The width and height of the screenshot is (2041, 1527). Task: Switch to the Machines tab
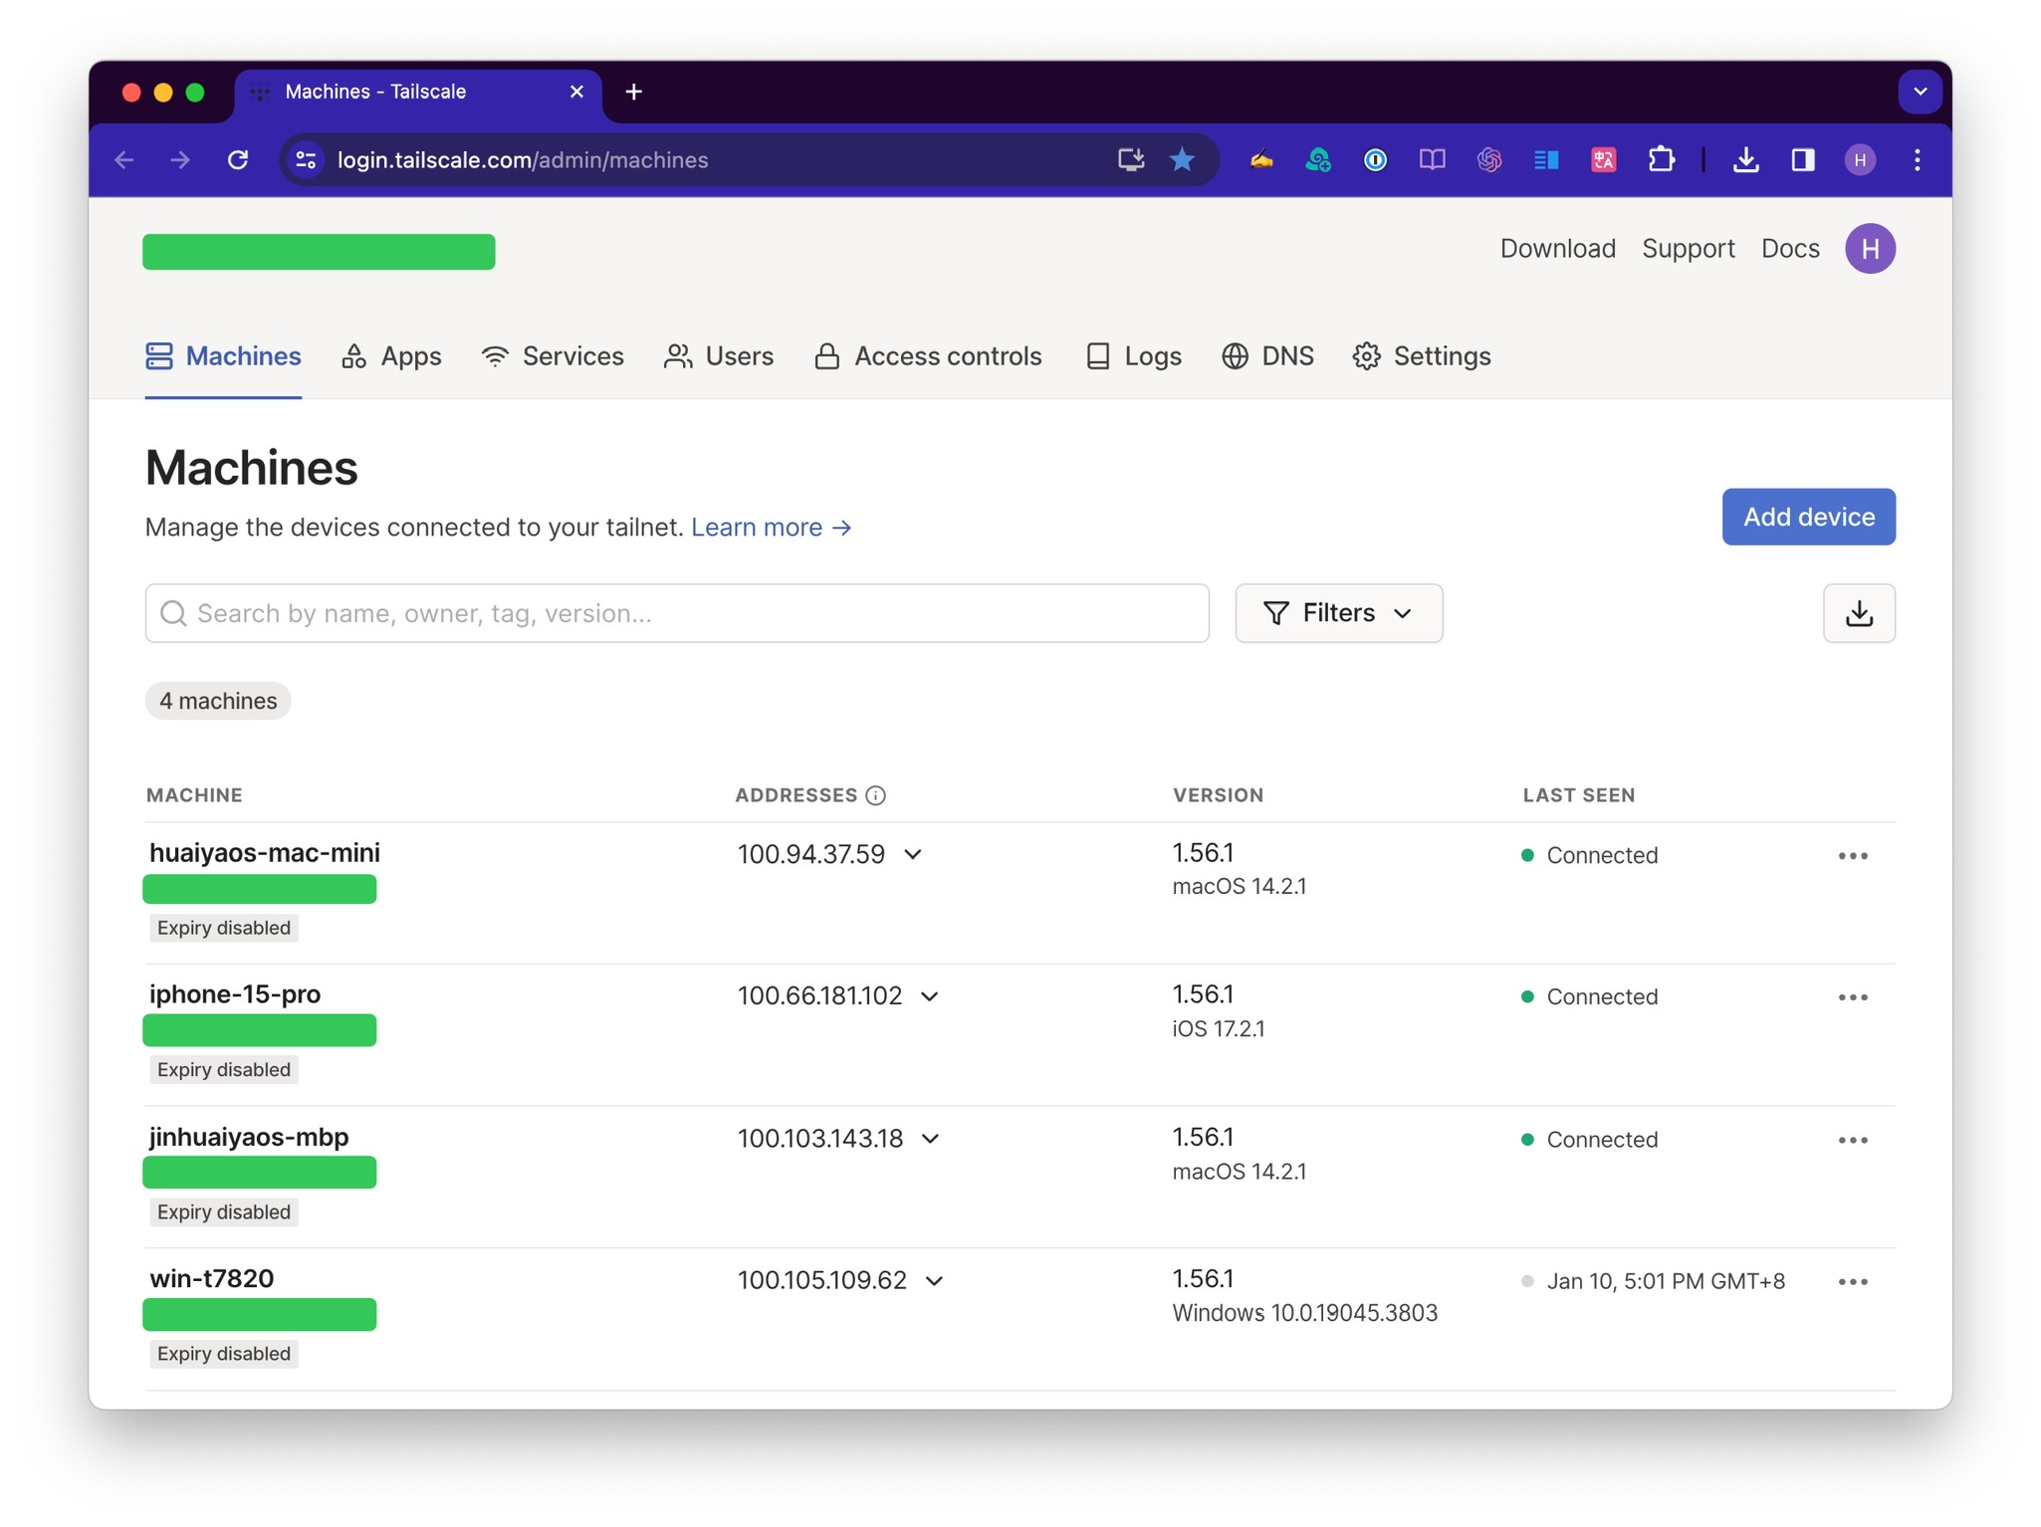[223, 356]
